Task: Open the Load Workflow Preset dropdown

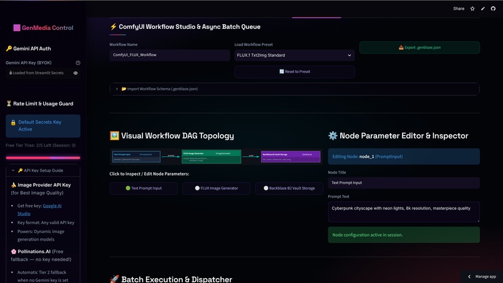Action: pyautogui.click(x=295, y=55)
